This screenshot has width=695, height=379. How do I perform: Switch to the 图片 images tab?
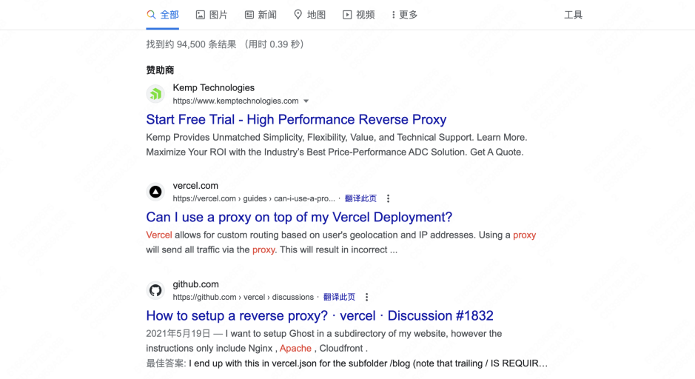(x=212, y=15)
